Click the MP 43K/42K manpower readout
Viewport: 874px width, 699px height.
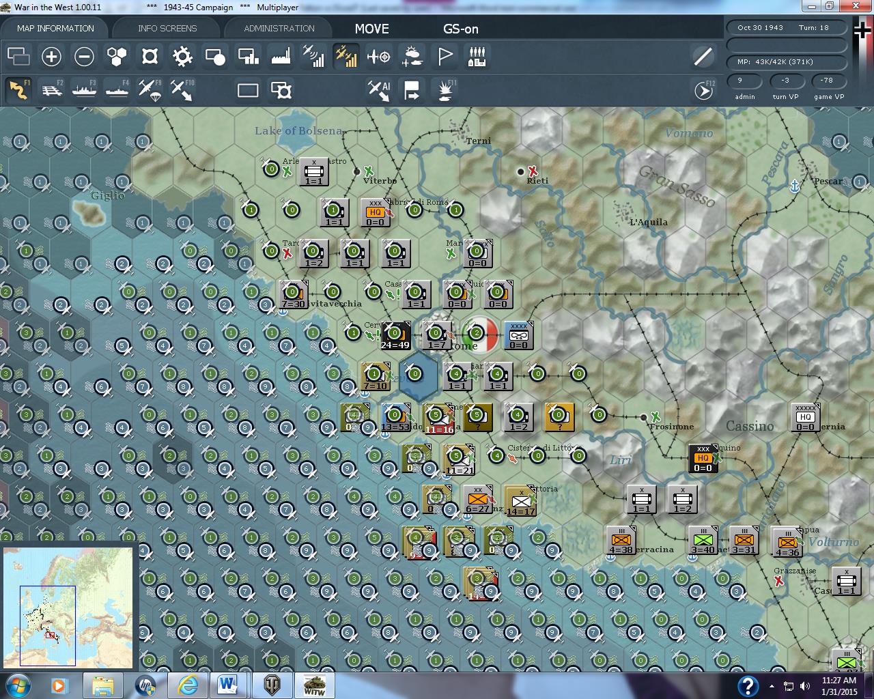click(x=787, y=61)
